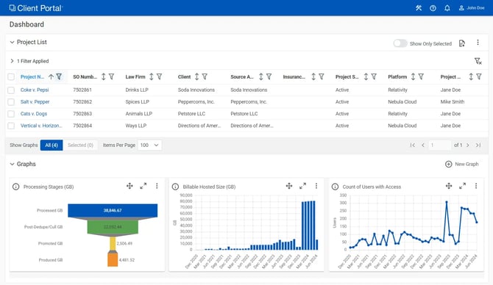Check the Vertical v. Horizon row checkbox

point(11,126)
